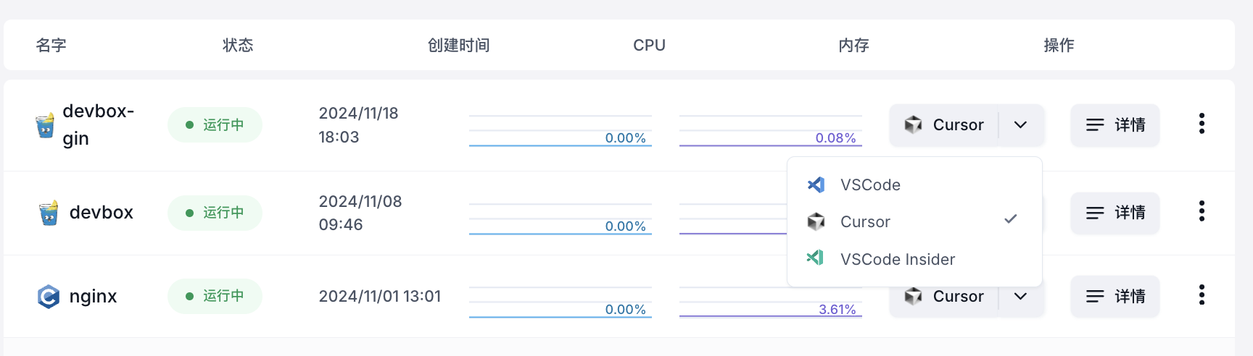
Task: Expand IDE dropdown arrow for nginx
Action: [1020, 297]
